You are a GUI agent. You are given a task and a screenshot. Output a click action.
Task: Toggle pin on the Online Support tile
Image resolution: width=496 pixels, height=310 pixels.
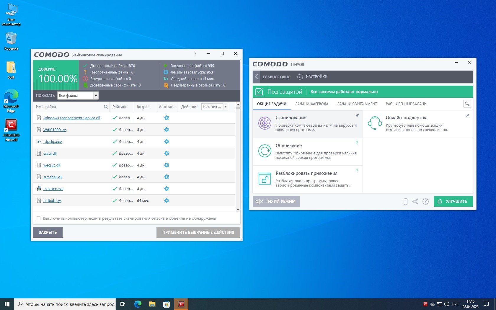coord(468,115)
